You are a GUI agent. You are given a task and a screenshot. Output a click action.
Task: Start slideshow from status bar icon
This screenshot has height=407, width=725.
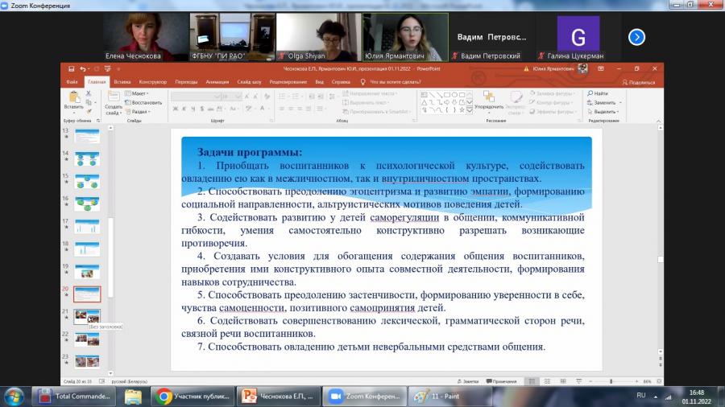click(579, 381)
